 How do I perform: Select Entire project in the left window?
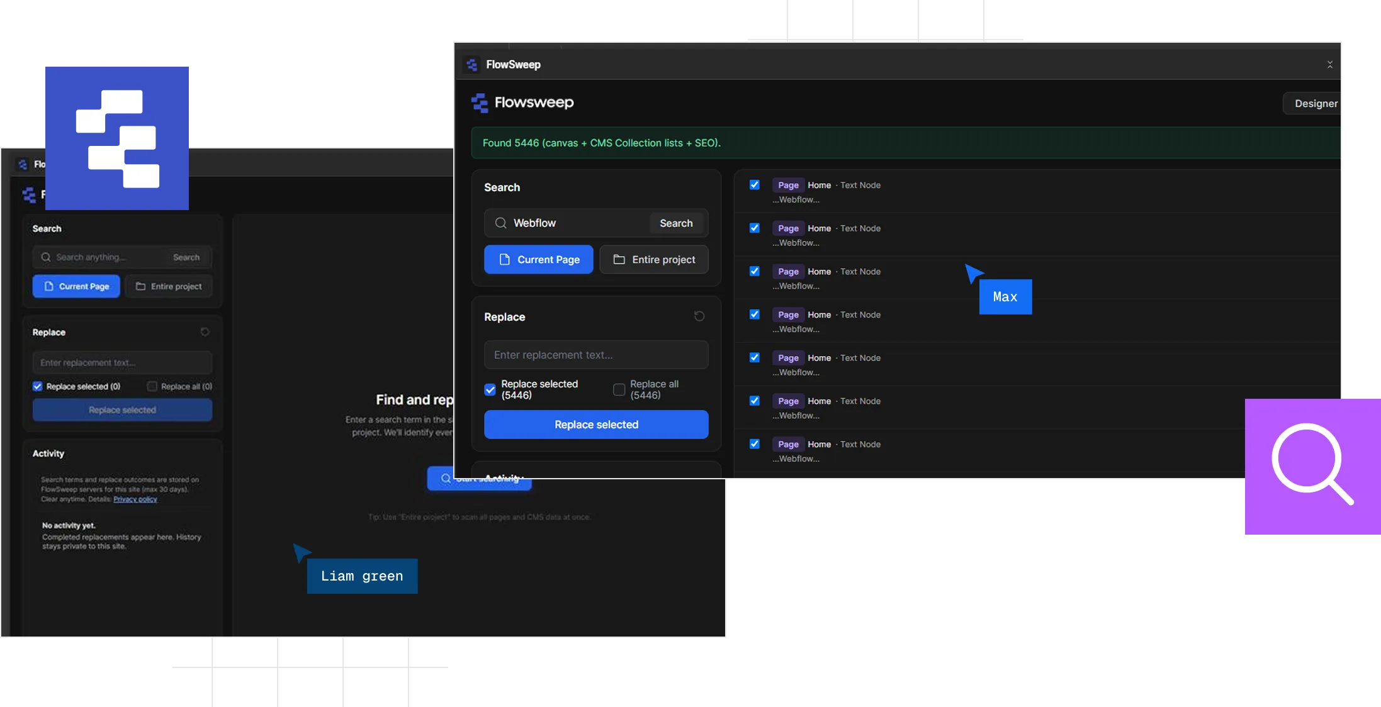coord(169,287)
